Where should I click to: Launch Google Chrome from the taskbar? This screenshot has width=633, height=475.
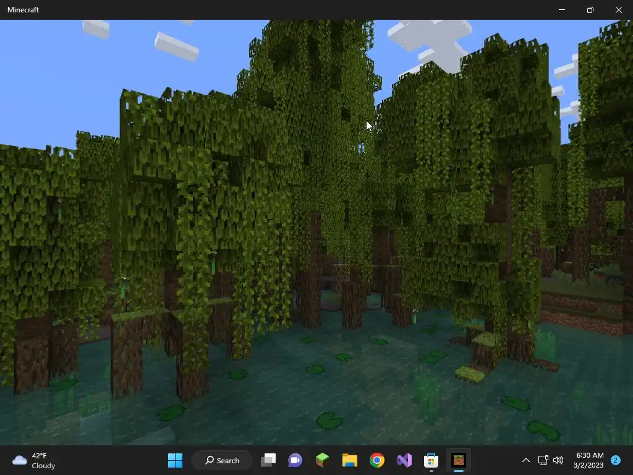pyautogui.click(x=376, y=460)
